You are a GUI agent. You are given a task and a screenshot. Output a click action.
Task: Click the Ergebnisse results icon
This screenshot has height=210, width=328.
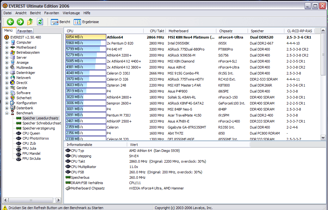(77, 22)
